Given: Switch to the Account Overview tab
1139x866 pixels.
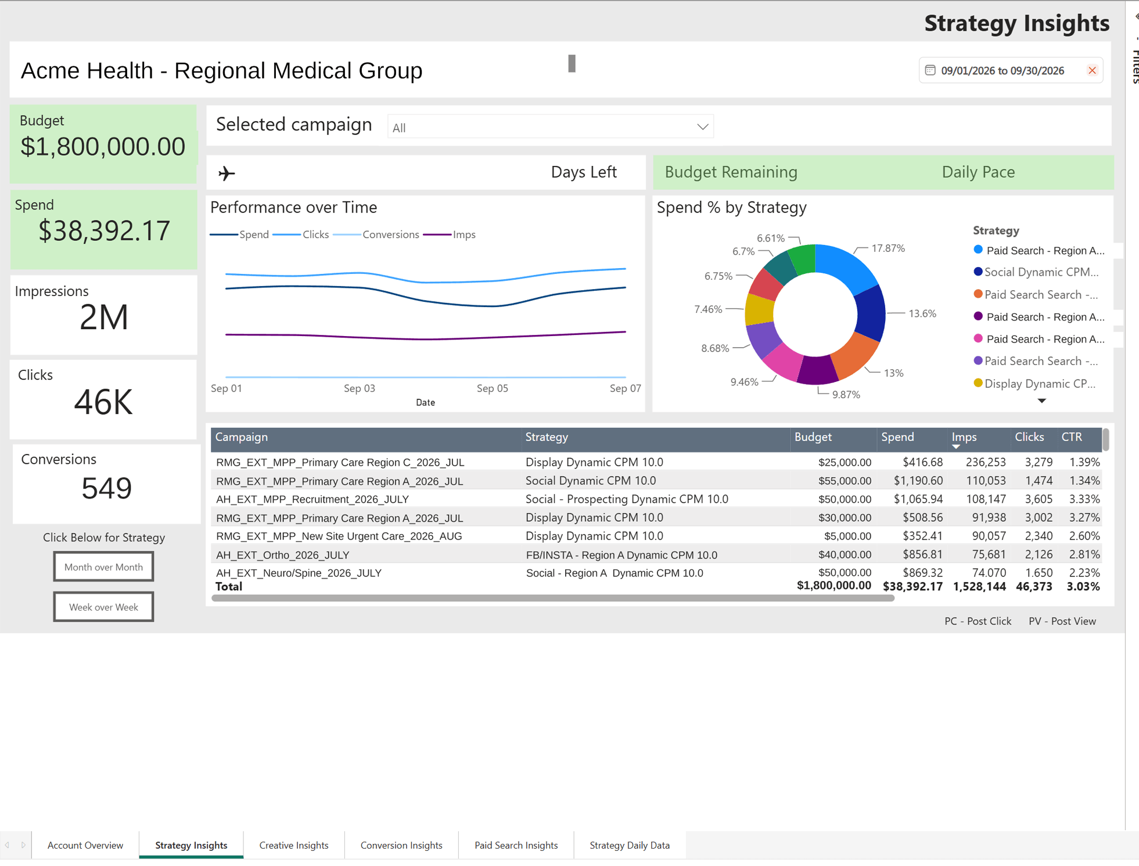Looking at the screenshot, I should [x=85, y=845].
